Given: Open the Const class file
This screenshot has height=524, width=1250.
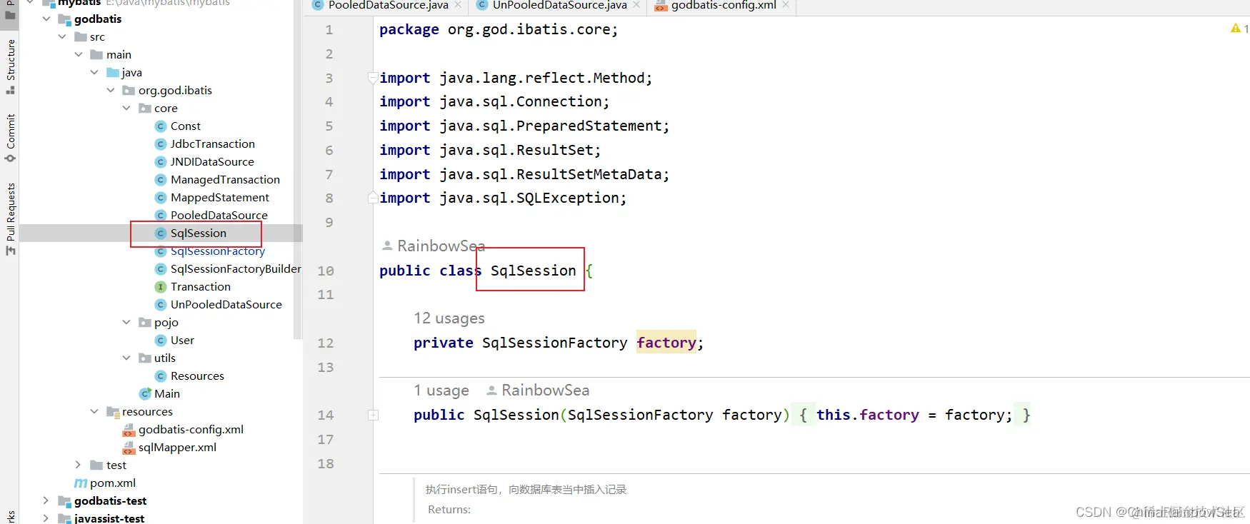Looking at the screenshot, I should (186, 126).
